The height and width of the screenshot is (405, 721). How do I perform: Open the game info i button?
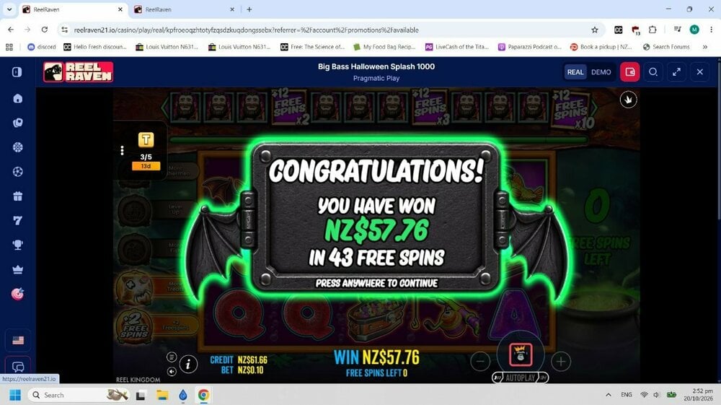(188, 365)
